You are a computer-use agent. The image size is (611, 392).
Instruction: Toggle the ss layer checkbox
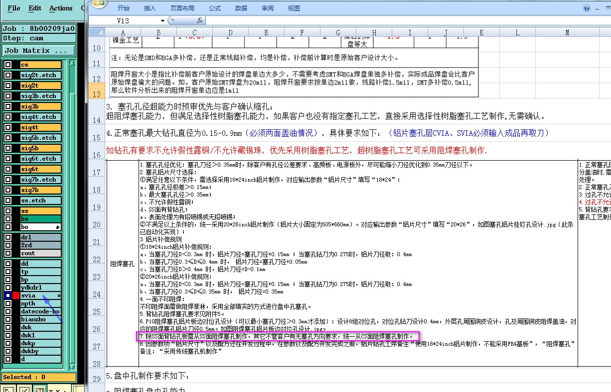coord(8,211)
